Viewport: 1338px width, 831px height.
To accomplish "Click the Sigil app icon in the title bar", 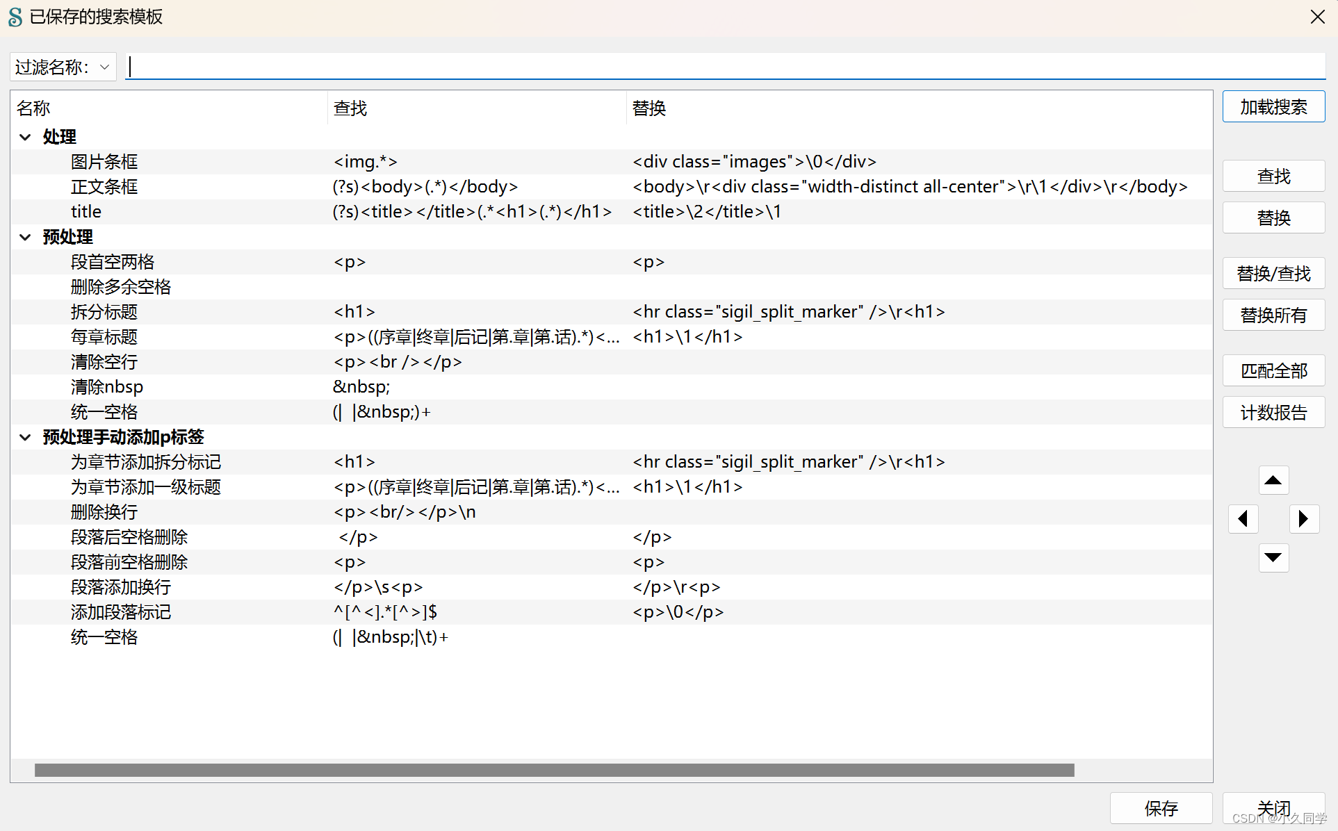I will [x=15, y=17].
